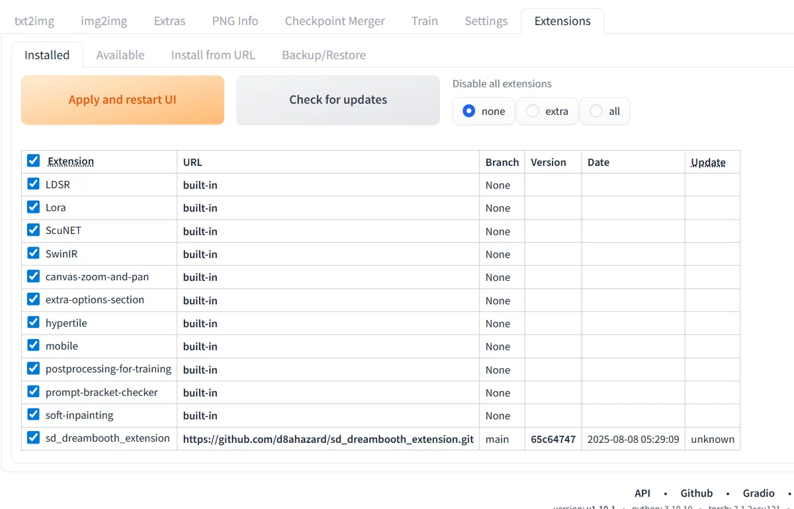Screen dimensions: 794x509
Task: Show the Available extensions sub-tab
Action: [120, 55]
